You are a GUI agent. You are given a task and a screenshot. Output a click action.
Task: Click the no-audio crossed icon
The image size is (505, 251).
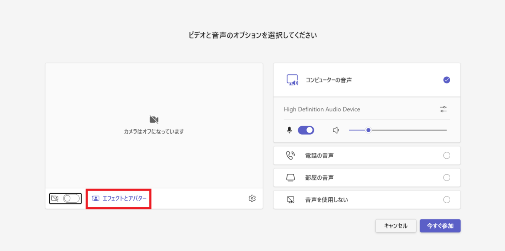pyautogui.click(x=290, y=200)
